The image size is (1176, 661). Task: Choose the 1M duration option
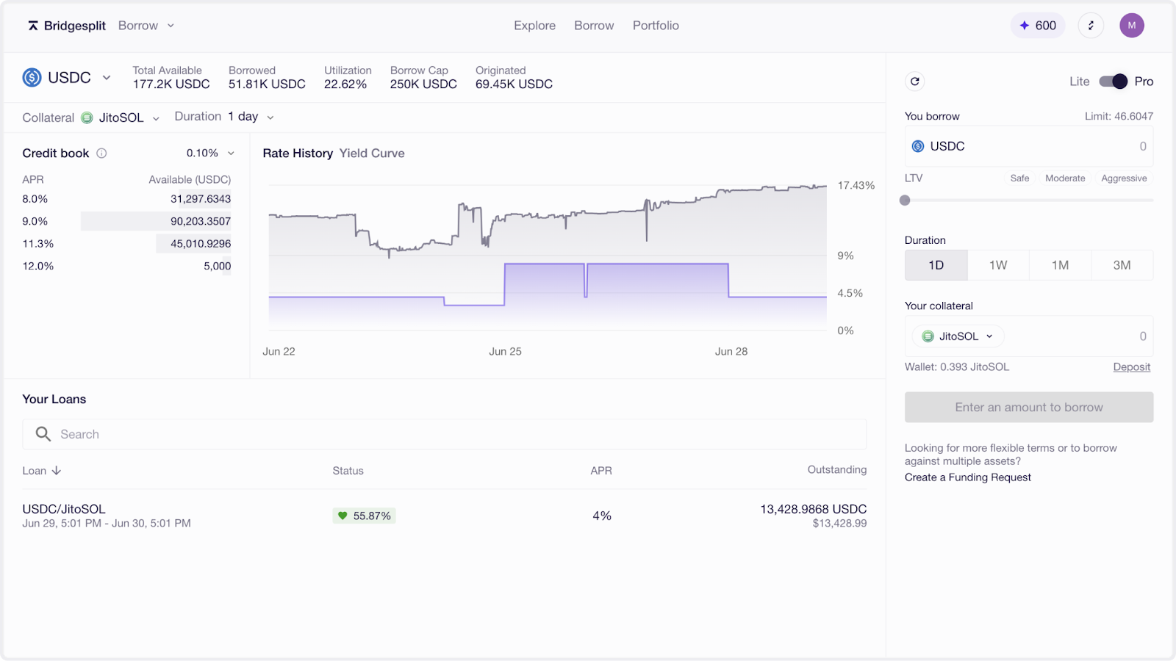(1060, 265)
